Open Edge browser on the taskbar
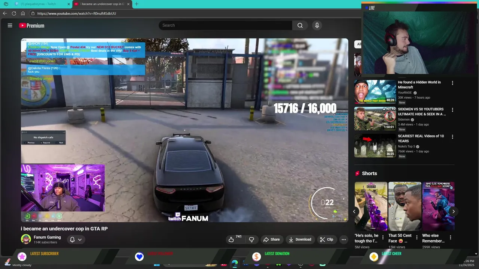 coord(234,264)
